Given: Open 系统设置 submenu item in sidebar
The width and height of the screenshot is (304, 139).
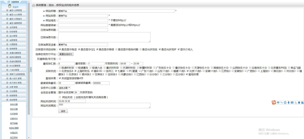Looking at the screenshot, I should click(14, 104).
